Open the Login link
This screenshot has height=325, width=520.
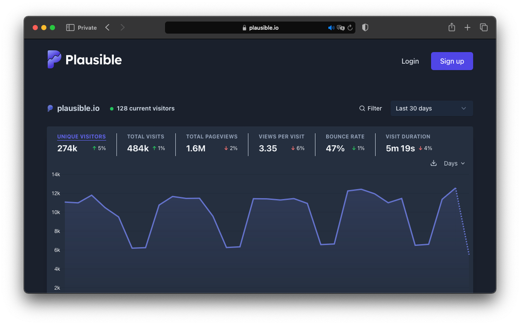tap(410, 61)
